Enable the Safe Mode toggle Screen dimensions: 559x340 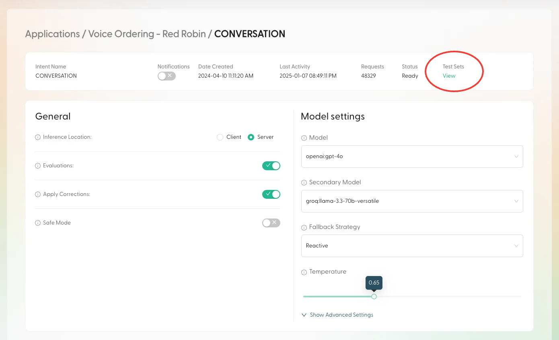tap(271, 223)
